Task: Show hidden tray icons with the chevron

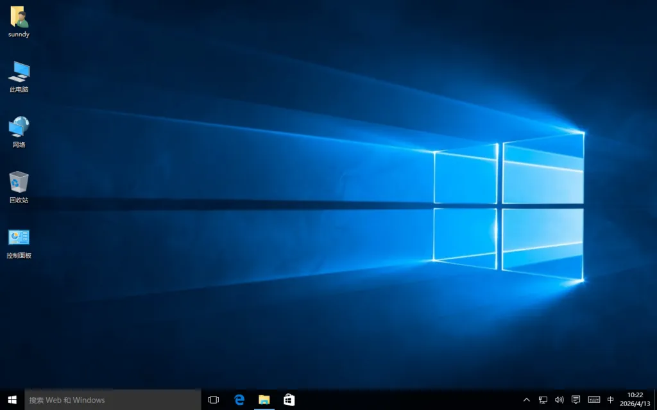Action: 527,400
